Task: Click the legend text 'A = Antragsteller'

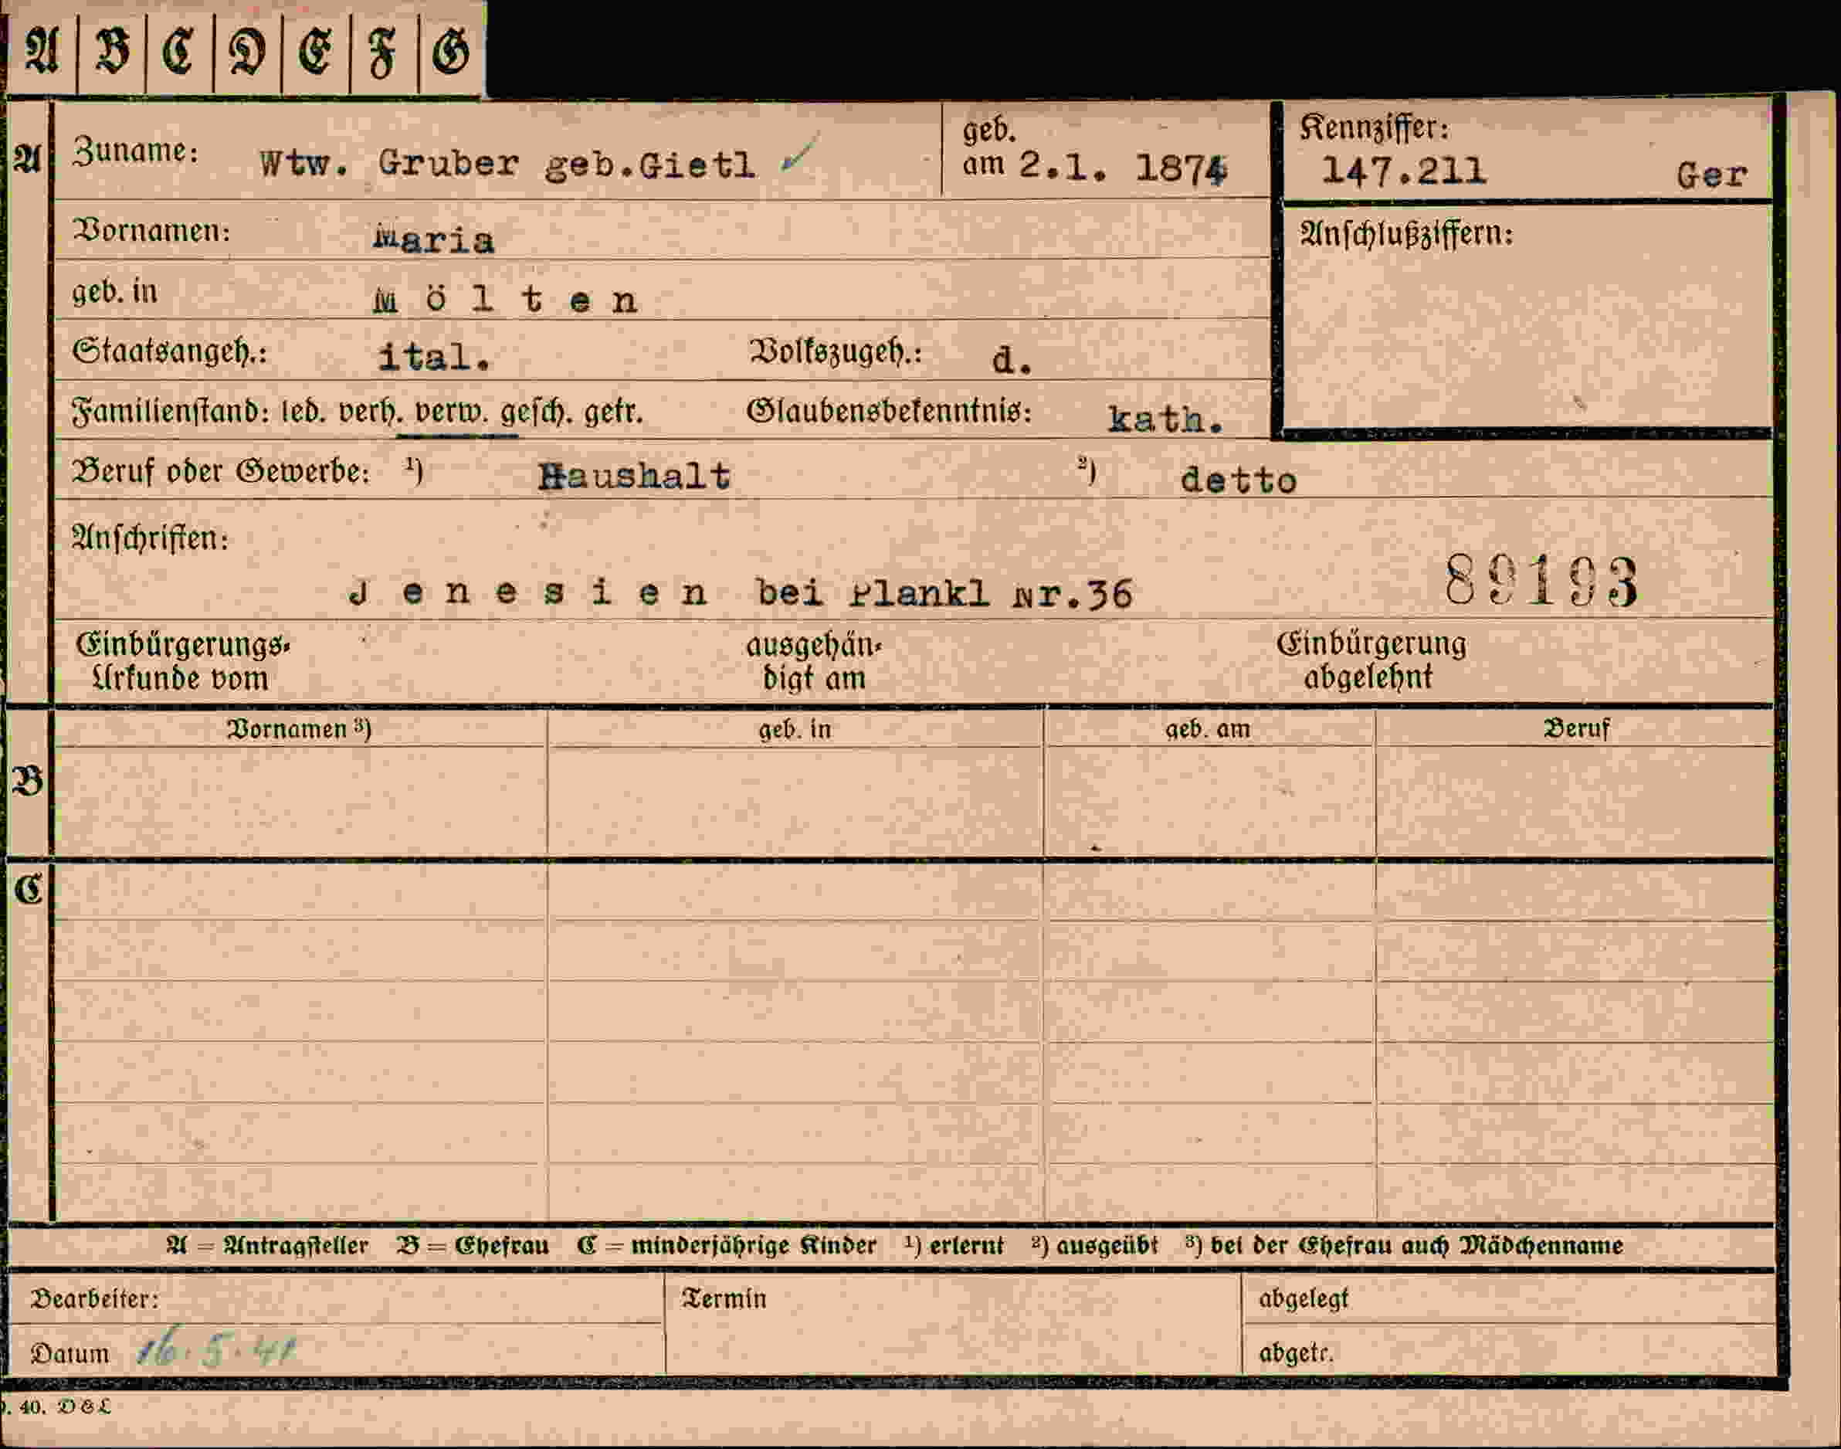Action: pyautogui.click(x=267, y=1245)
